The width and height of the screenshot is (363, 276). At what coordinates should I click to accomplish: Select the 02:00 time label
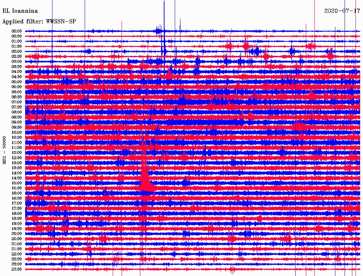click(x=17, y=51)
